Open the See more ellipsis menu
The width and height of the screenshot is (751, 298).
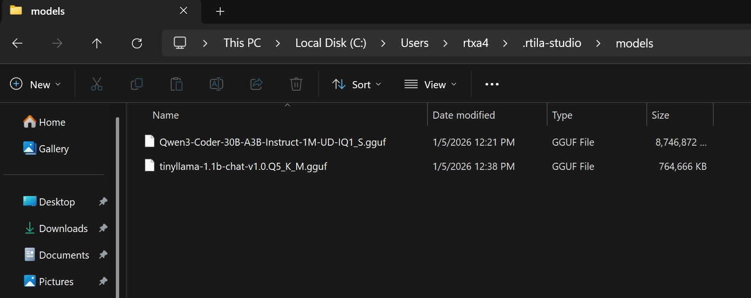coord(492,84)
